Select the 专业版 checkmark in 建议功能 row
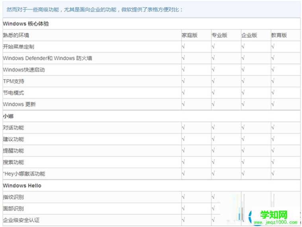 click(213, 139)
